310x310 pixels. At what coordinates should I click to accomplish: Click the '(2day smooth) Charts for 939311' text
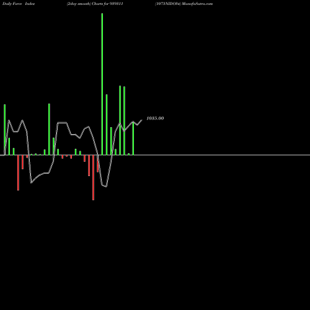click(95, 4)
